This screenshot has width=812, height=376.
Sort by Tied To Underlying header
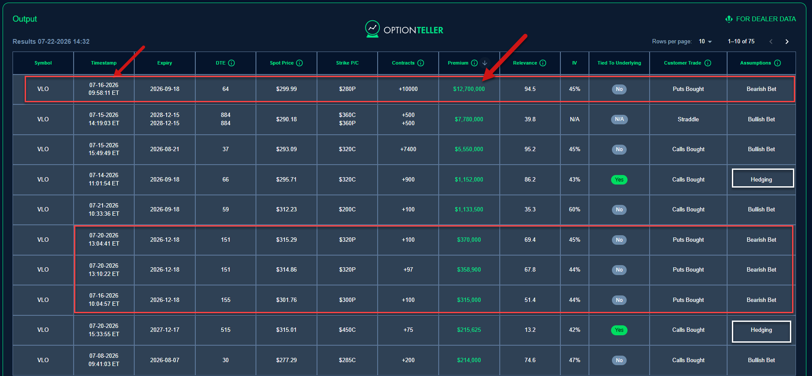pos(619,63)
